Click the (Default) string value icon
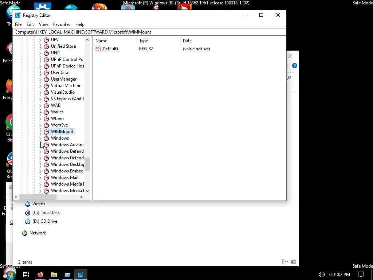The height and width of the screenshot is (280, 373). [x=98, y=48]
